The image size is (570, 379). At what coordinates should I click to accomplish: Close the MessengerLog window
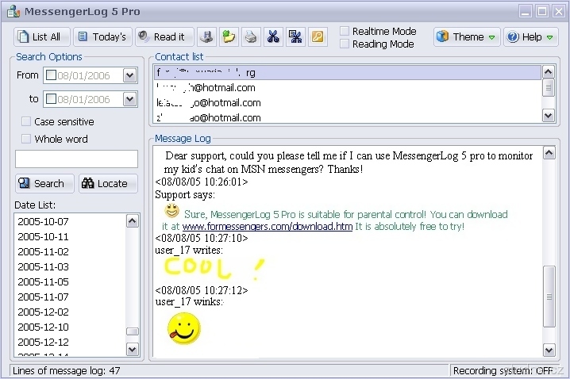[x=559, y=11]
